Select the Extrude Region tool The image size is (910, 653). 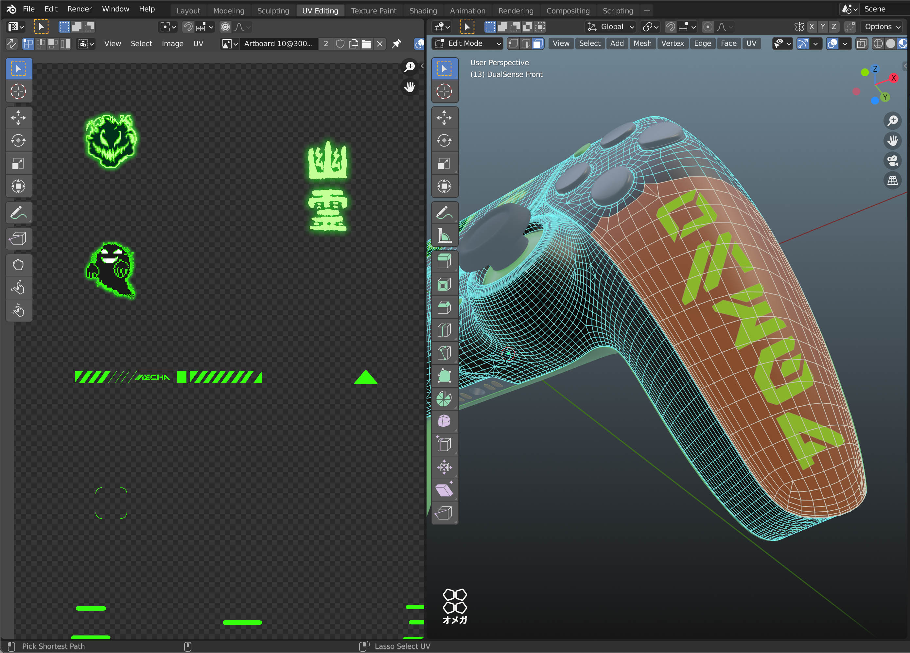[444, 262]
